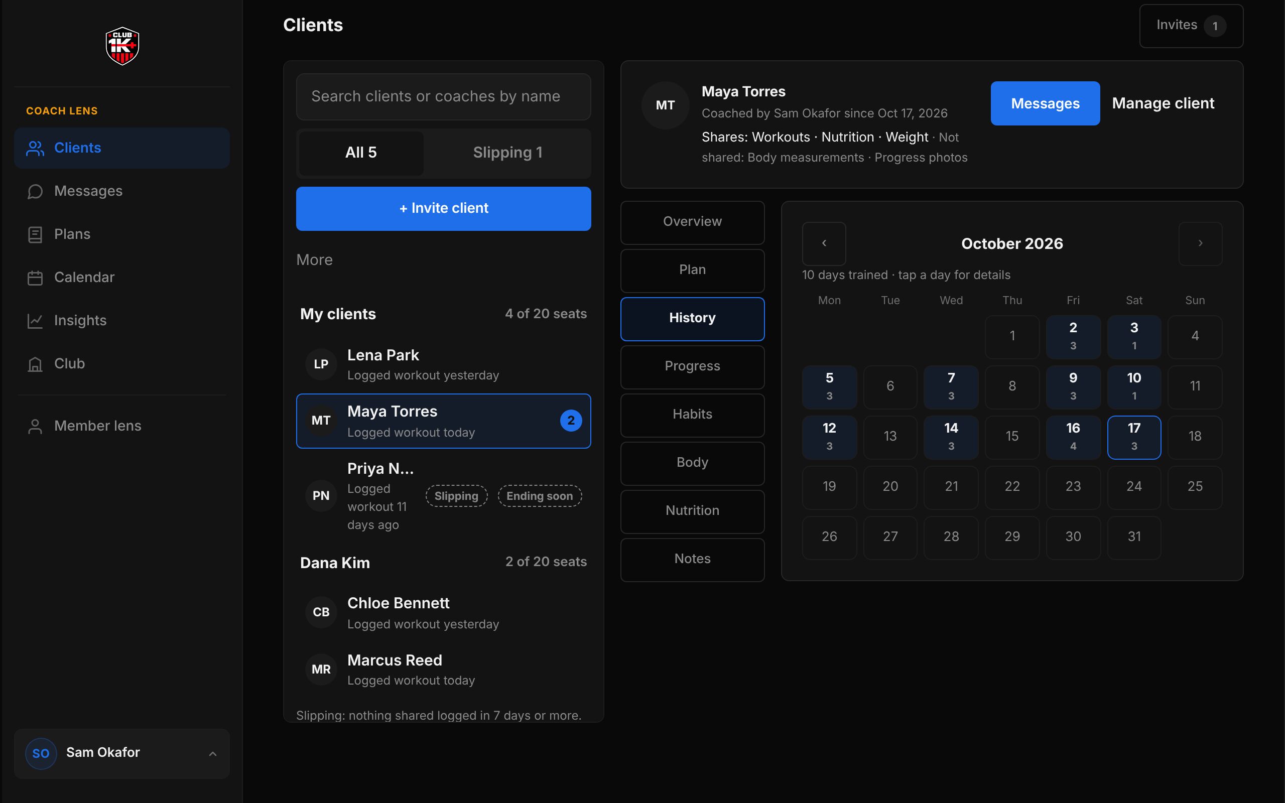
Task: Open the Habits tab
Action: 692,415
